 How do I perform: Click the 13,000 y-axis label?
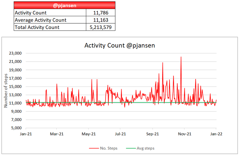15,95
